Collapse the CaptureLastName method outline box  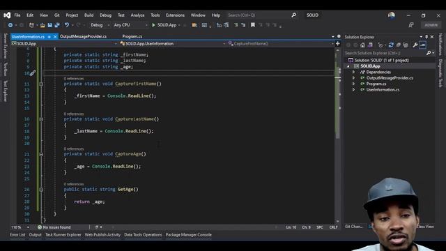(41, 119)
